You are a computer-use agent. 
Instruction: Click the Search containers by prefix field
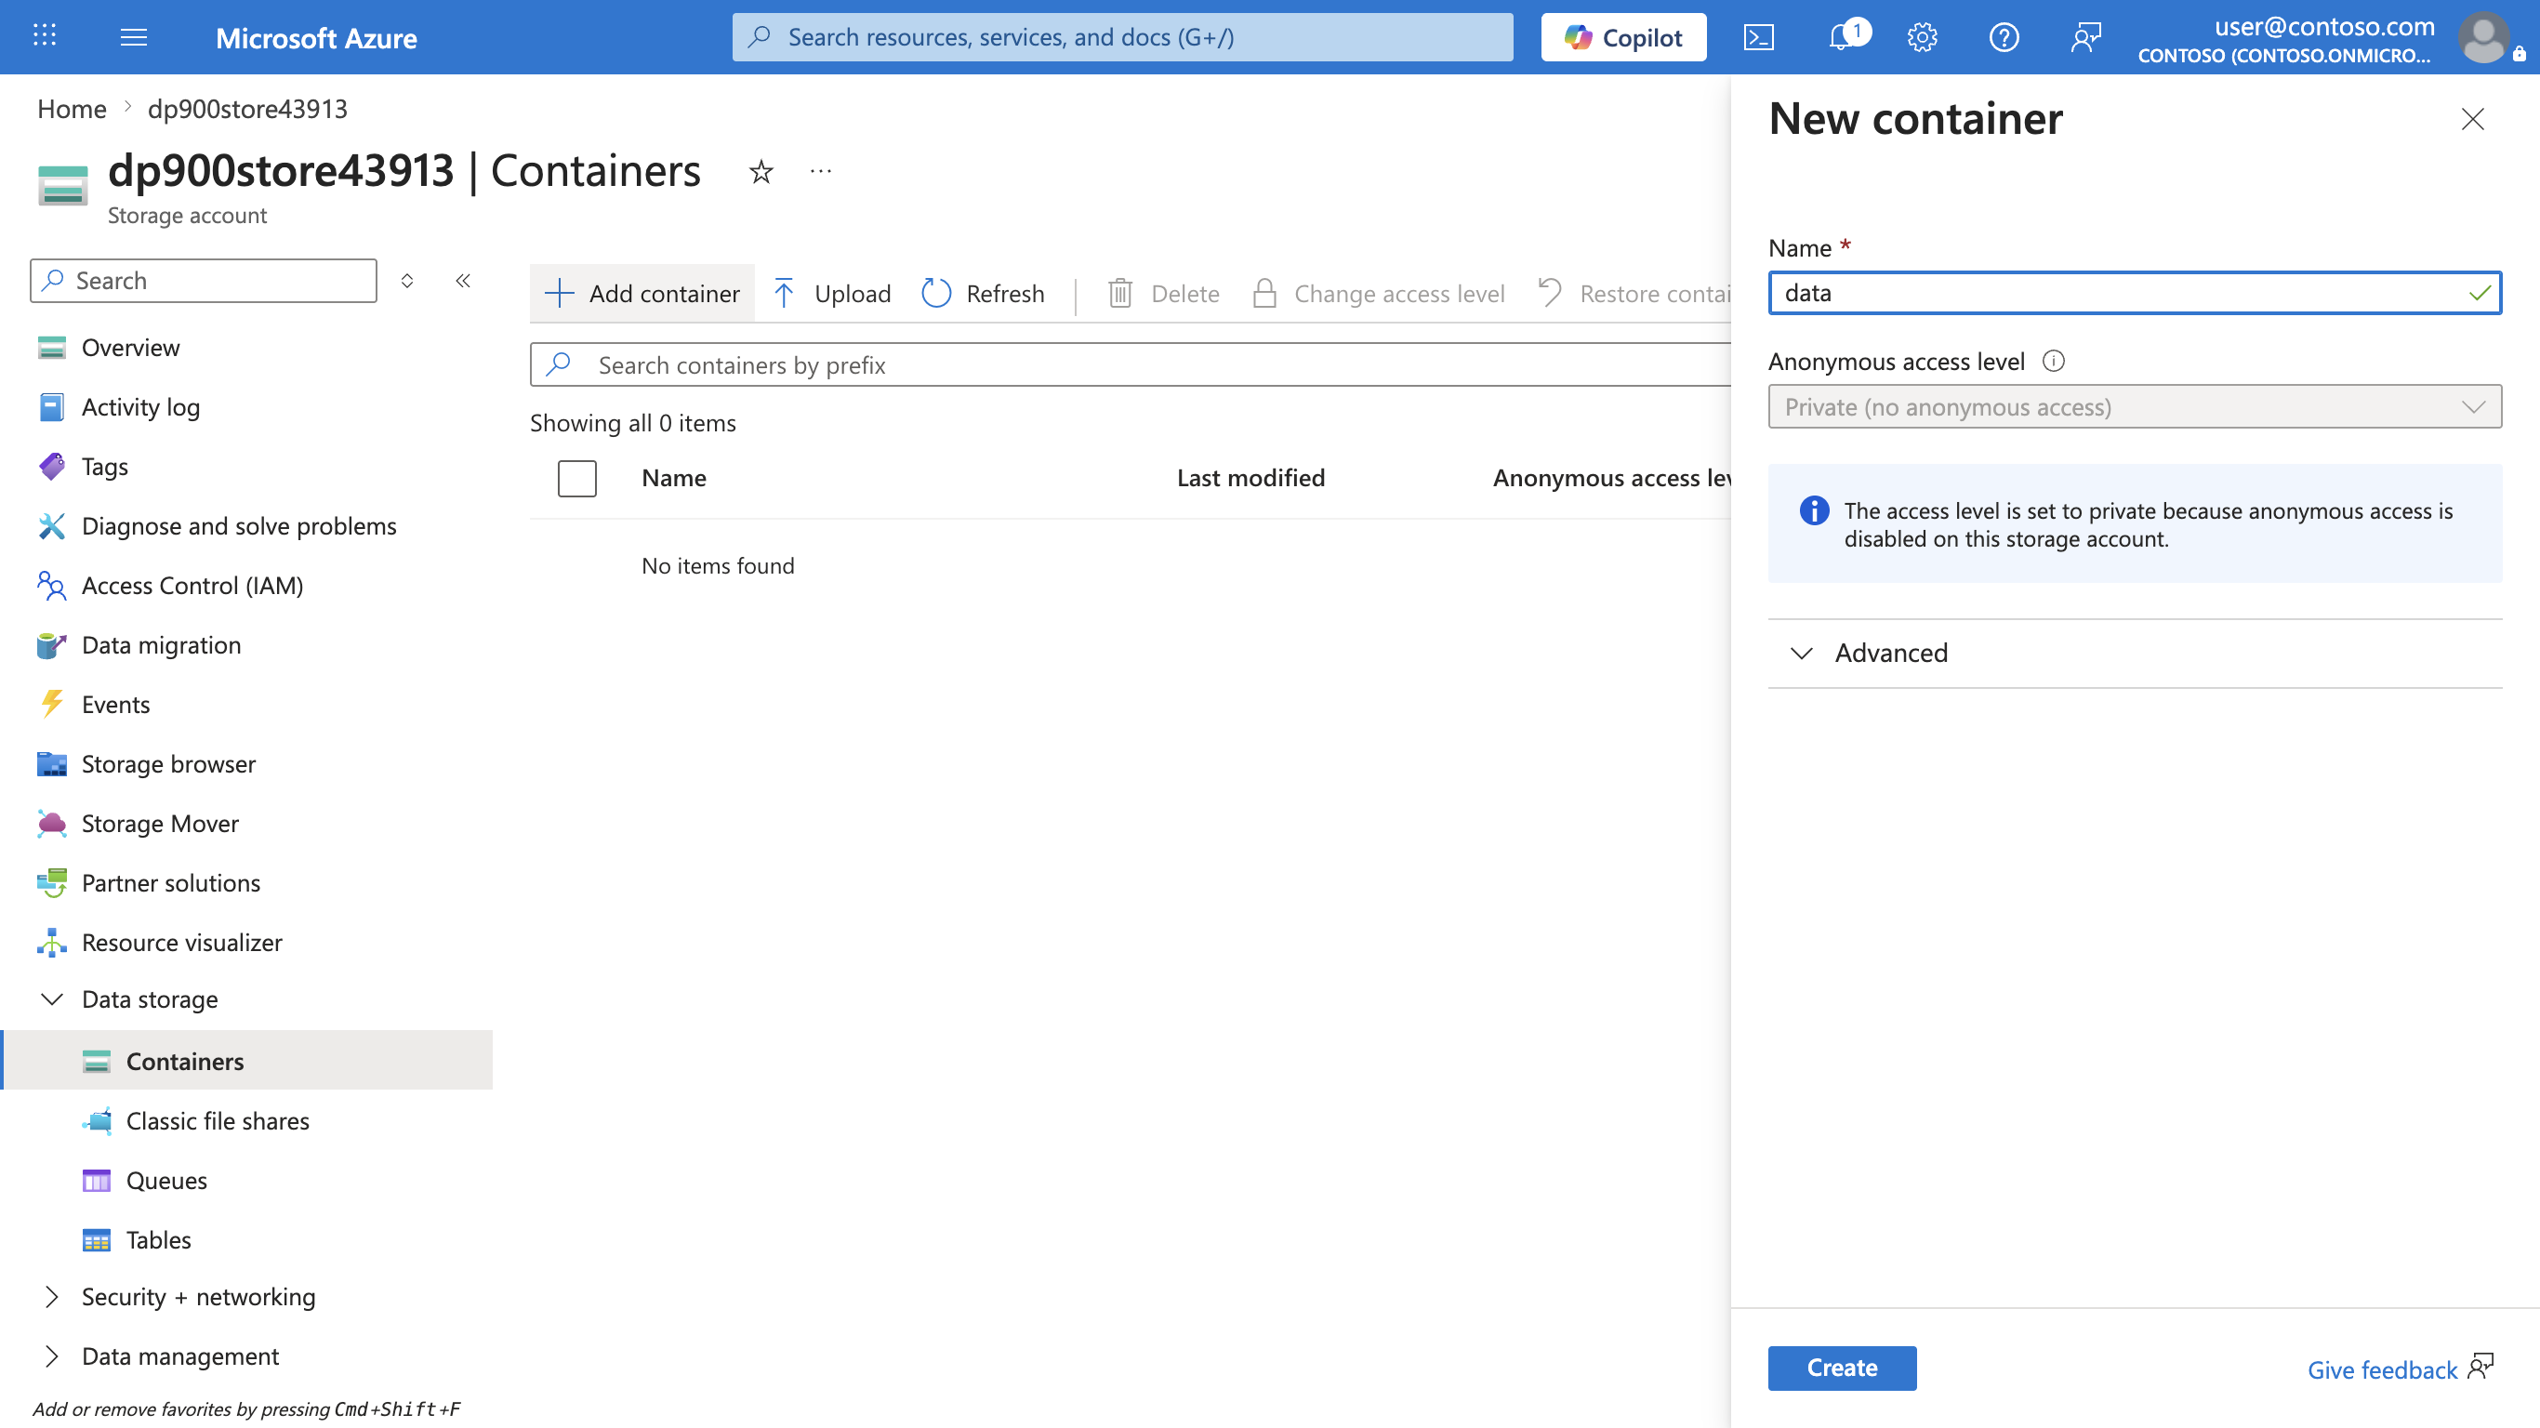1131,364
